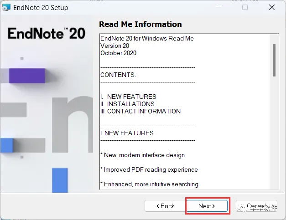Click the EndNote 20 logo

click(x=47, y=33)
